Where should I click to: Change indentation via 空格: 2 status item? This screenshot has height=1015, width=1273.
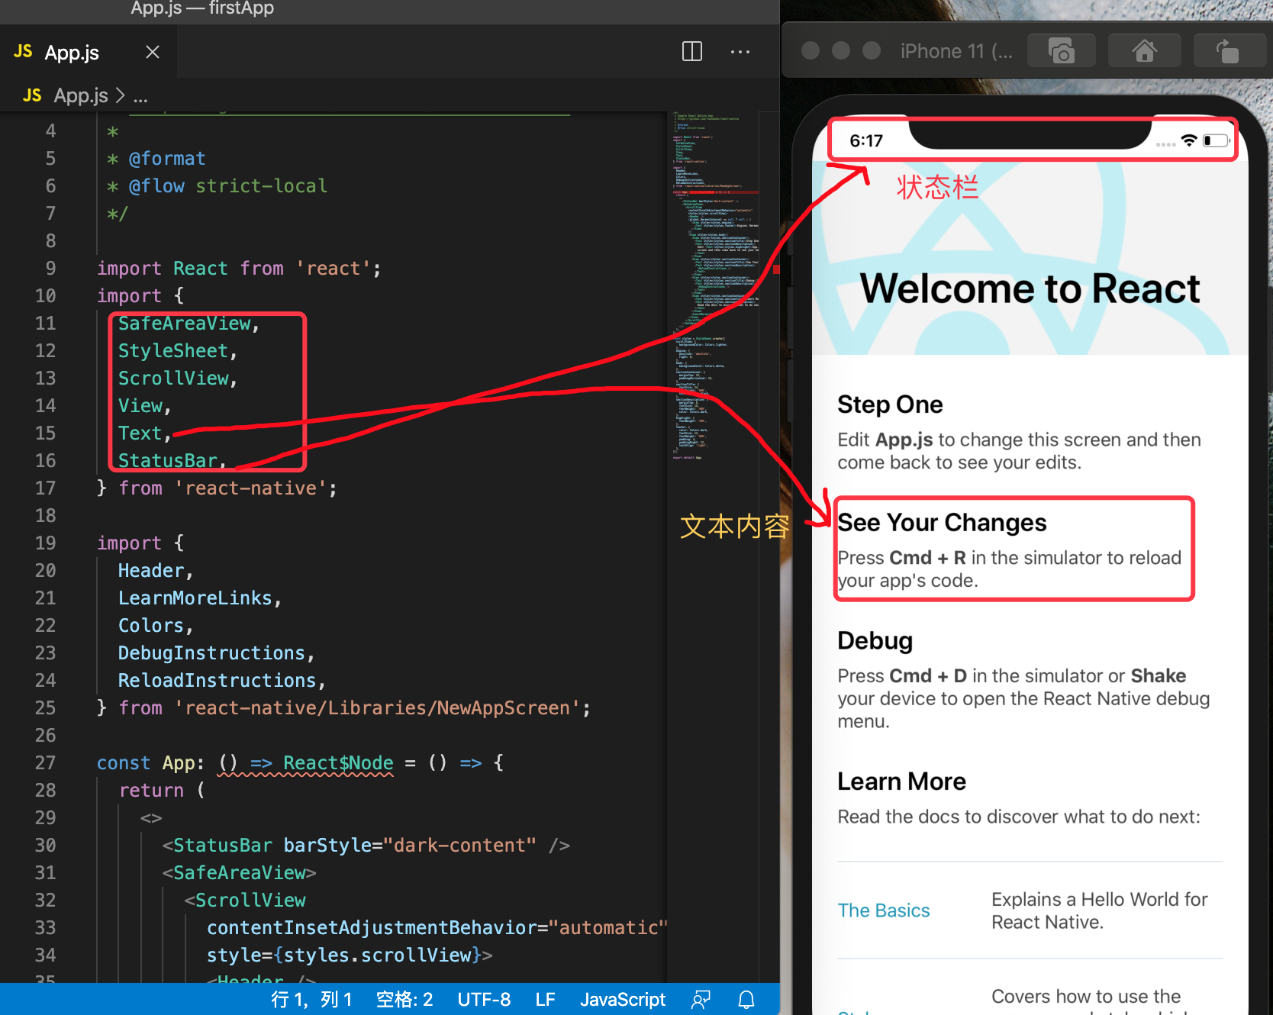coord(404,999)
